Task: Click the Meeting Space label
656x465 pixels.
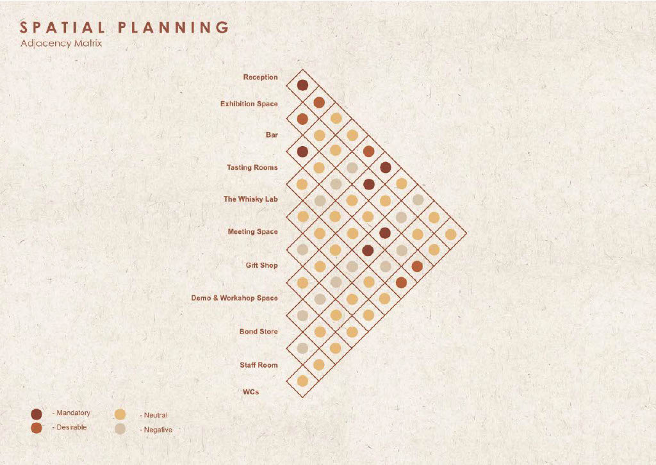Action: 252,231
